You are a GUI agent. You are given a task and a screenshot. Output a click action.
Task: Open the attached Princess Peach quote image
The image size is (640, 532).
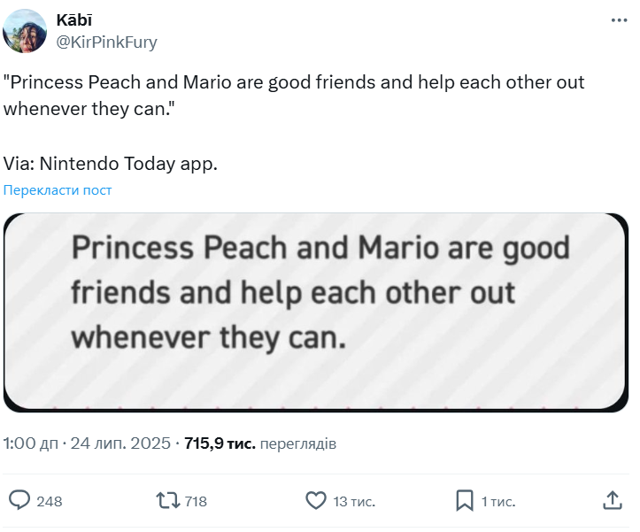(314, 312)
